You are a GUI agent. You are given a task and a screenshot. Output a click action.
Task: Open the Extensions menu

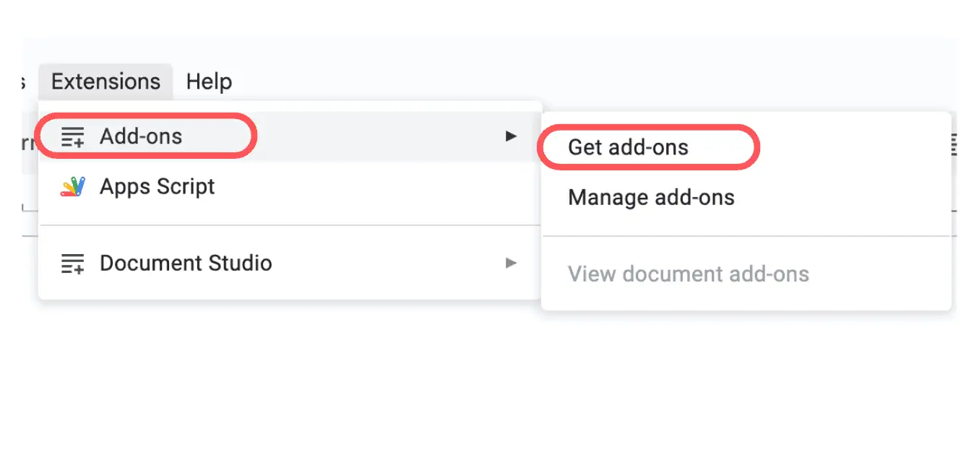pyautogui.click(x=105, y=82)
